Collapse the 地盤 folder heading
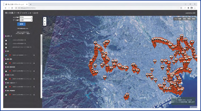The width and height of the screenshot is (201, 111). click(x=7, y=51)
